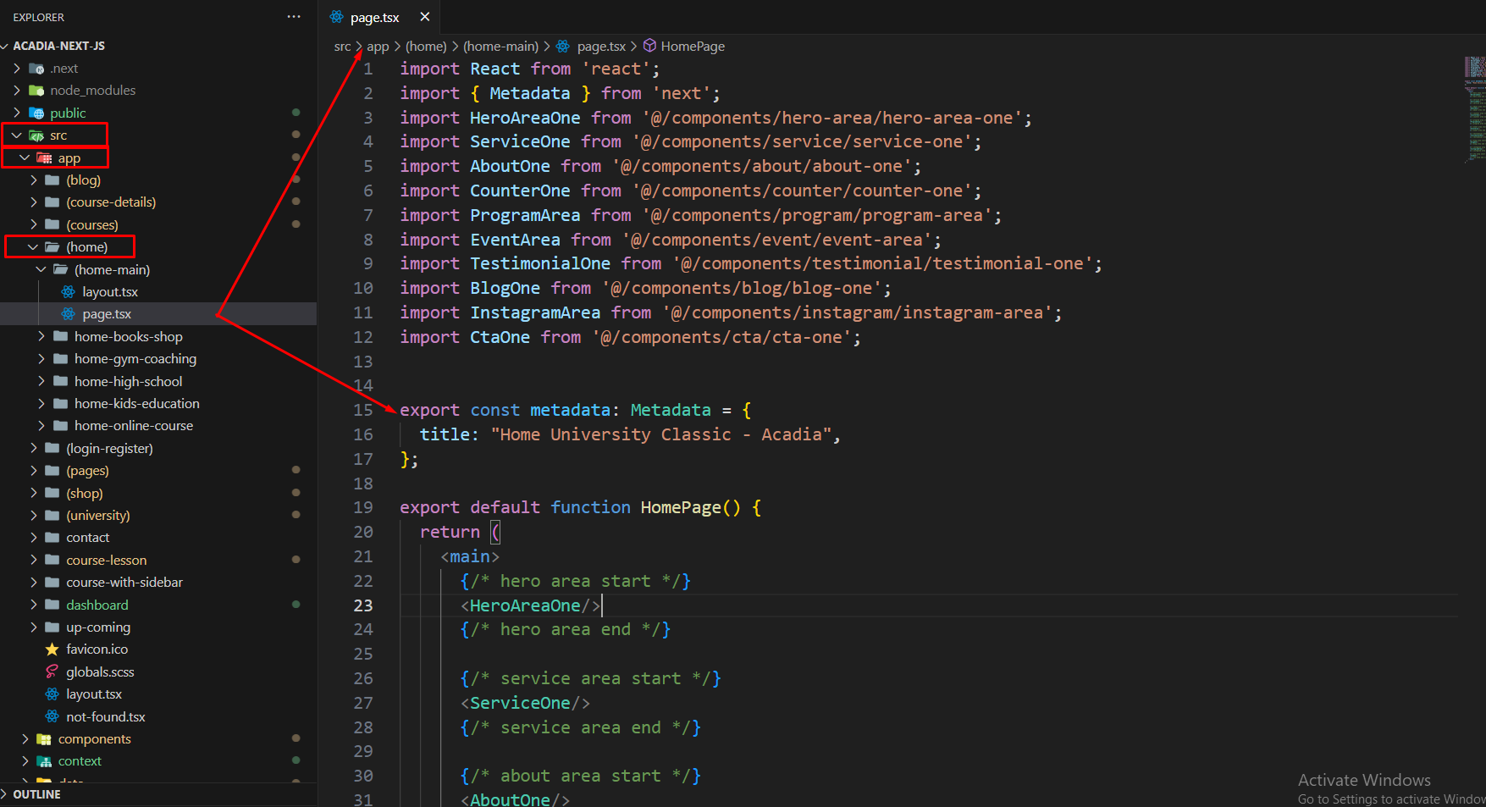The height and width of the screenshot is (807, 1486).
Task: Open the (pages) folder
Action: click(x=87, y=471)
